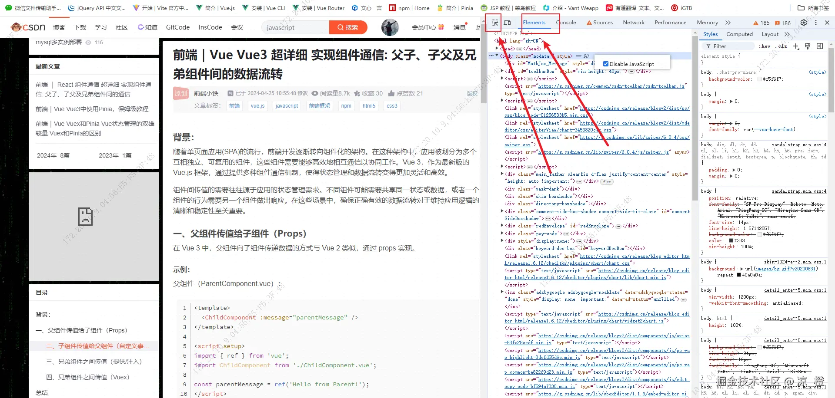Open the rendering emulation paintbrush icon
Image resolution: width=835 pixels, height=398 pixels.
808,46
